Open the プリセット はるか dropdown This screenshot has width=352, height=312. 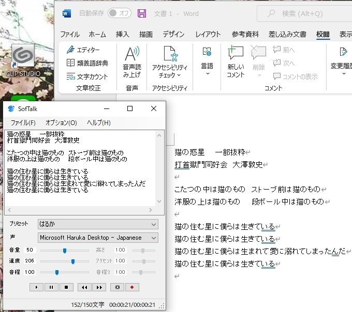98,224
